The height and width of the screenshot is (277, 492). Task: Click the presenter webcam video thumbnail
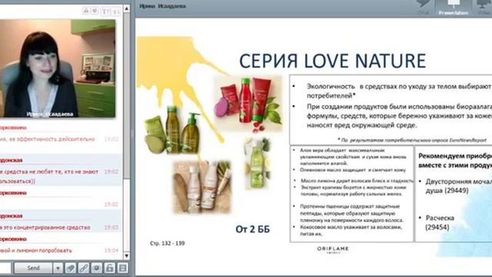click(x=58, y=68)
